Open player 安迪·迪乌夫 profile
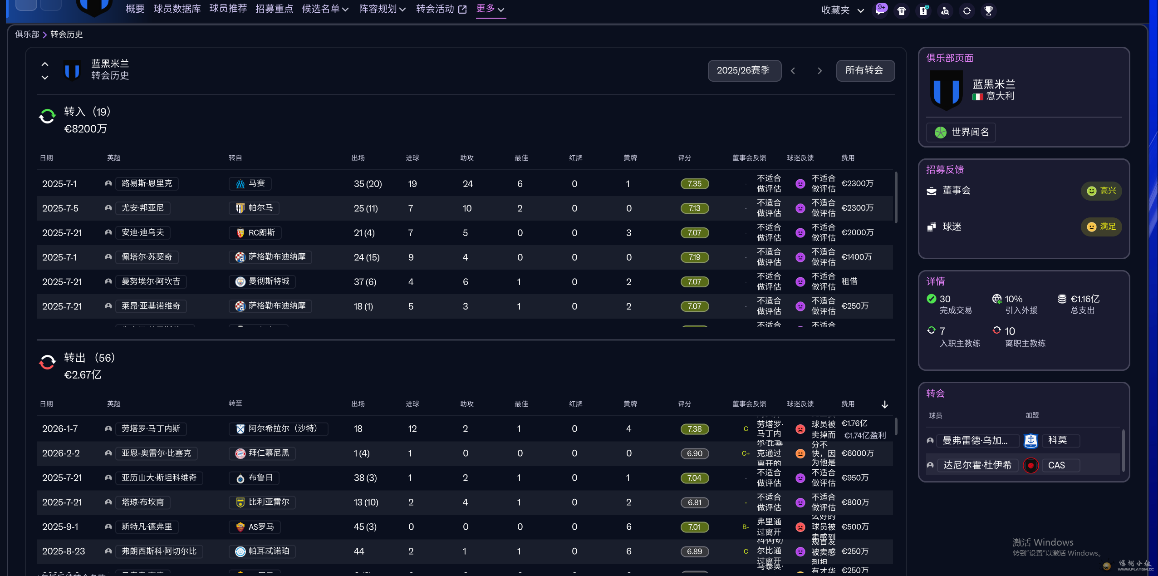 [x=142, y=232]
